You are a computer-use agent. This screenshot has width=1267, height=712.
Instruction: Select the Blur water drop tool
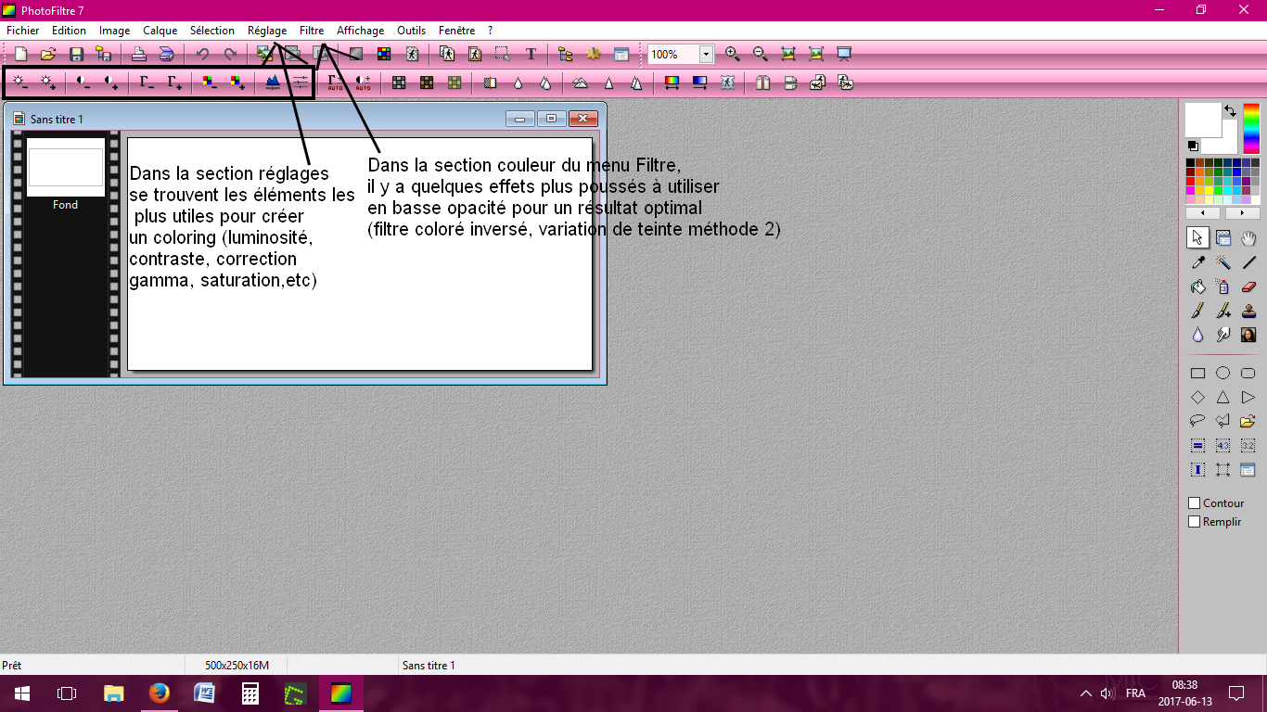point(1197,336)
